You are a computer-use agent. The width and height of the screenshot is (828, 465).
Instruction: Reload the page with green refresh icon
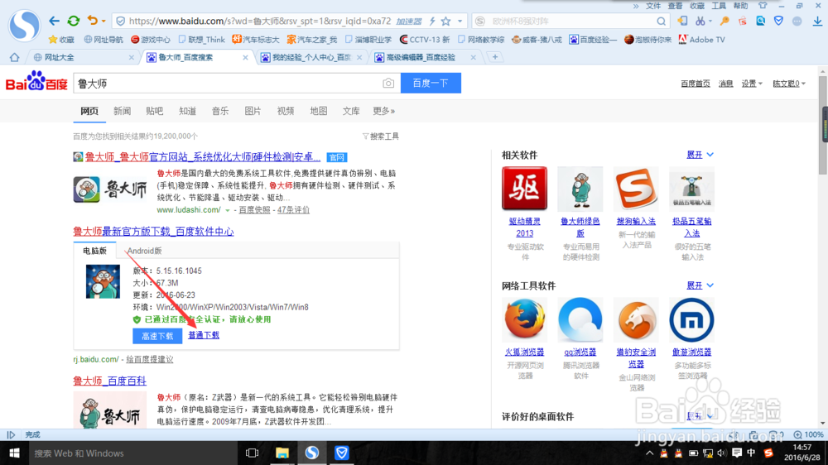pyautogui.click(x=74, y=22)
